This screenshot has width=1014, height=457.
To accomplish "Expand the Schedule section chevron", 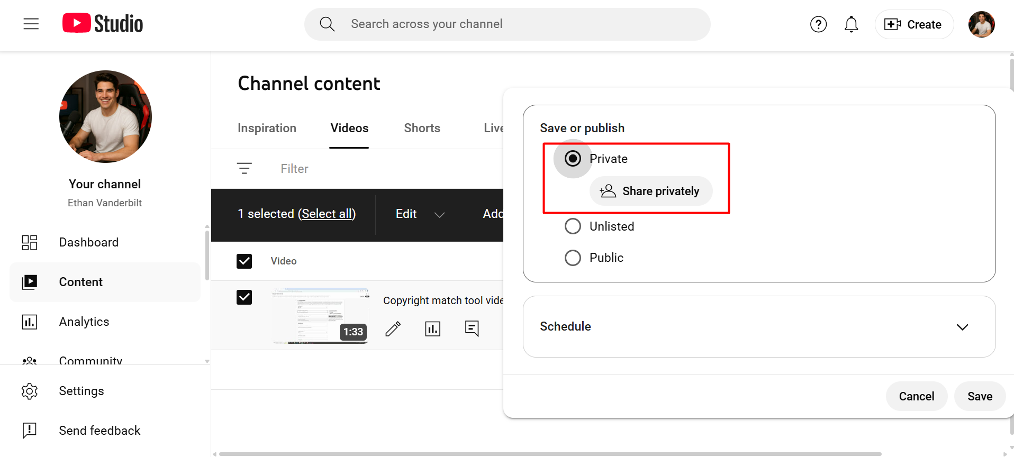I will [962, 327].
